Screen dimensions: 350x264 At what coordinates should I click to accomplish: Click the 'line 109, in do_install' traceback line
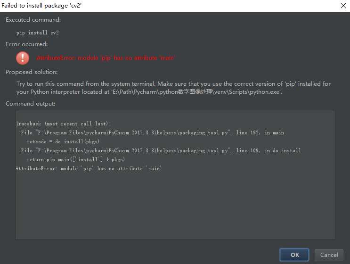point(161,150)
